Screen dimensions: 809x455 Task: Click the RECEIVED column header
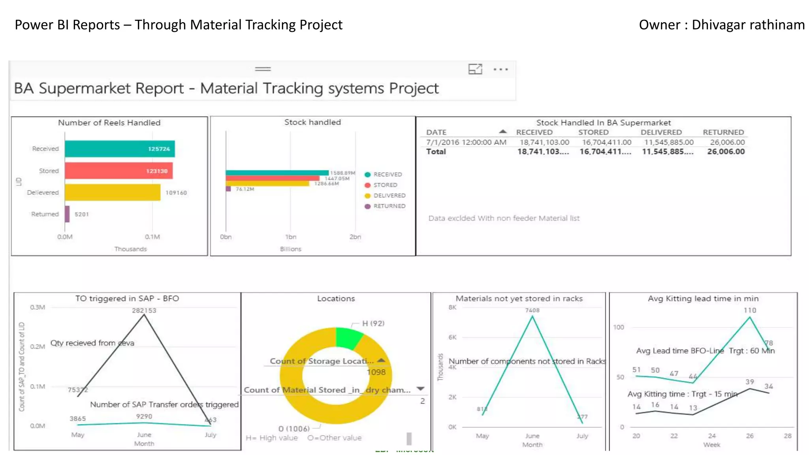pyautogui.click(x=534, y=132)
